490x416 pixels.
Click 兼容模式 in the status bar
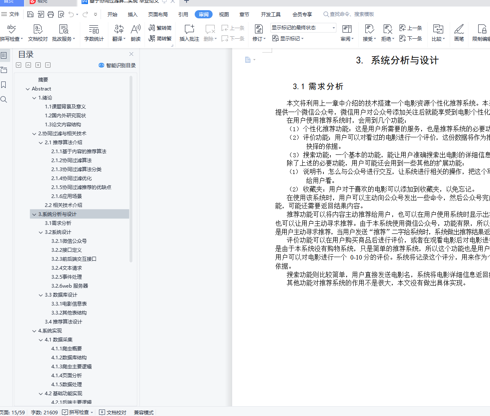144,412
